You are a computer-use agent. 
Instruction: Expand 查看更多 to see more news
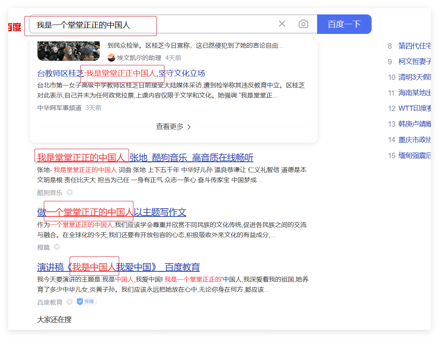173,127
